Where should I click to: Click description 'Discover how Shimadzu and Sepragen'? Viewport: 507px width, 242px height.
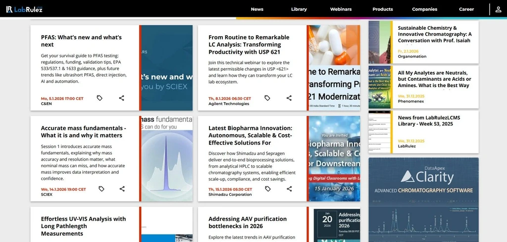coord(252,166)
